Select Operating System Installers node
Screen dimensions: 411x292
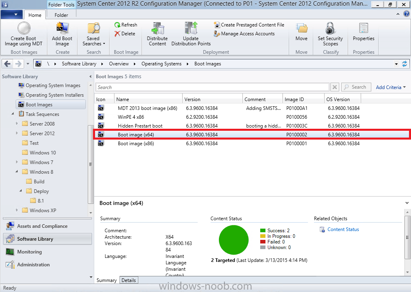55,95
